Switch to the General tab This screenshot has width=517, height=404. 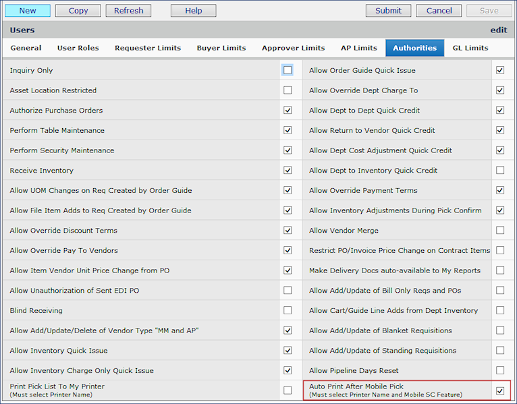coord(26,48)
